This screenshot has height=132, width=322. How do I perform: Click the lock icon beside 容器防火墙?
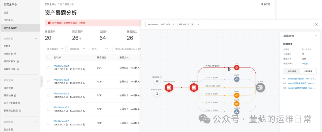pos(18,69)
